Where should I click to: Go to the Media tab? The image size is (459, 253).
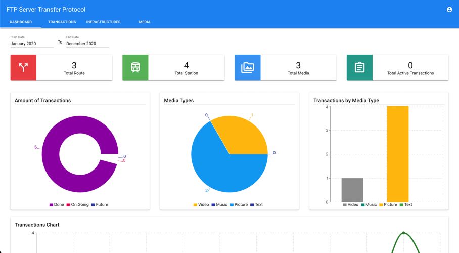(145, 22)
